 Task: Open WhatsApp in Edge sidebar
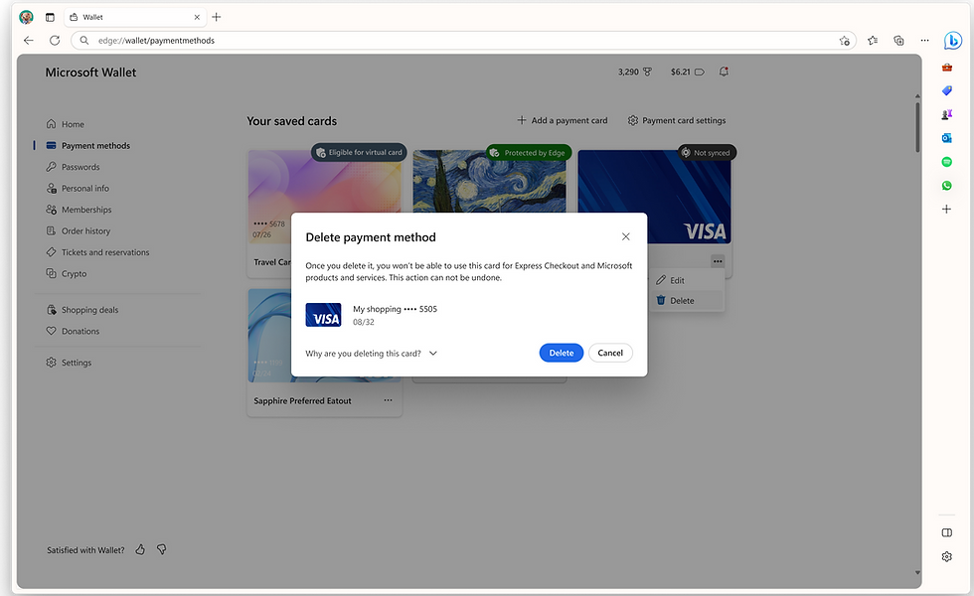tap(946, 185)
